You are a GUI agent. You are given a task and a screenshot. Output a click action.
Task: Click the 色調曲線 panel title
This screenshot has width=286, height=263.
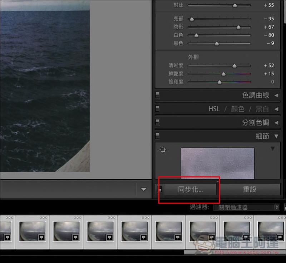(256, 95)
